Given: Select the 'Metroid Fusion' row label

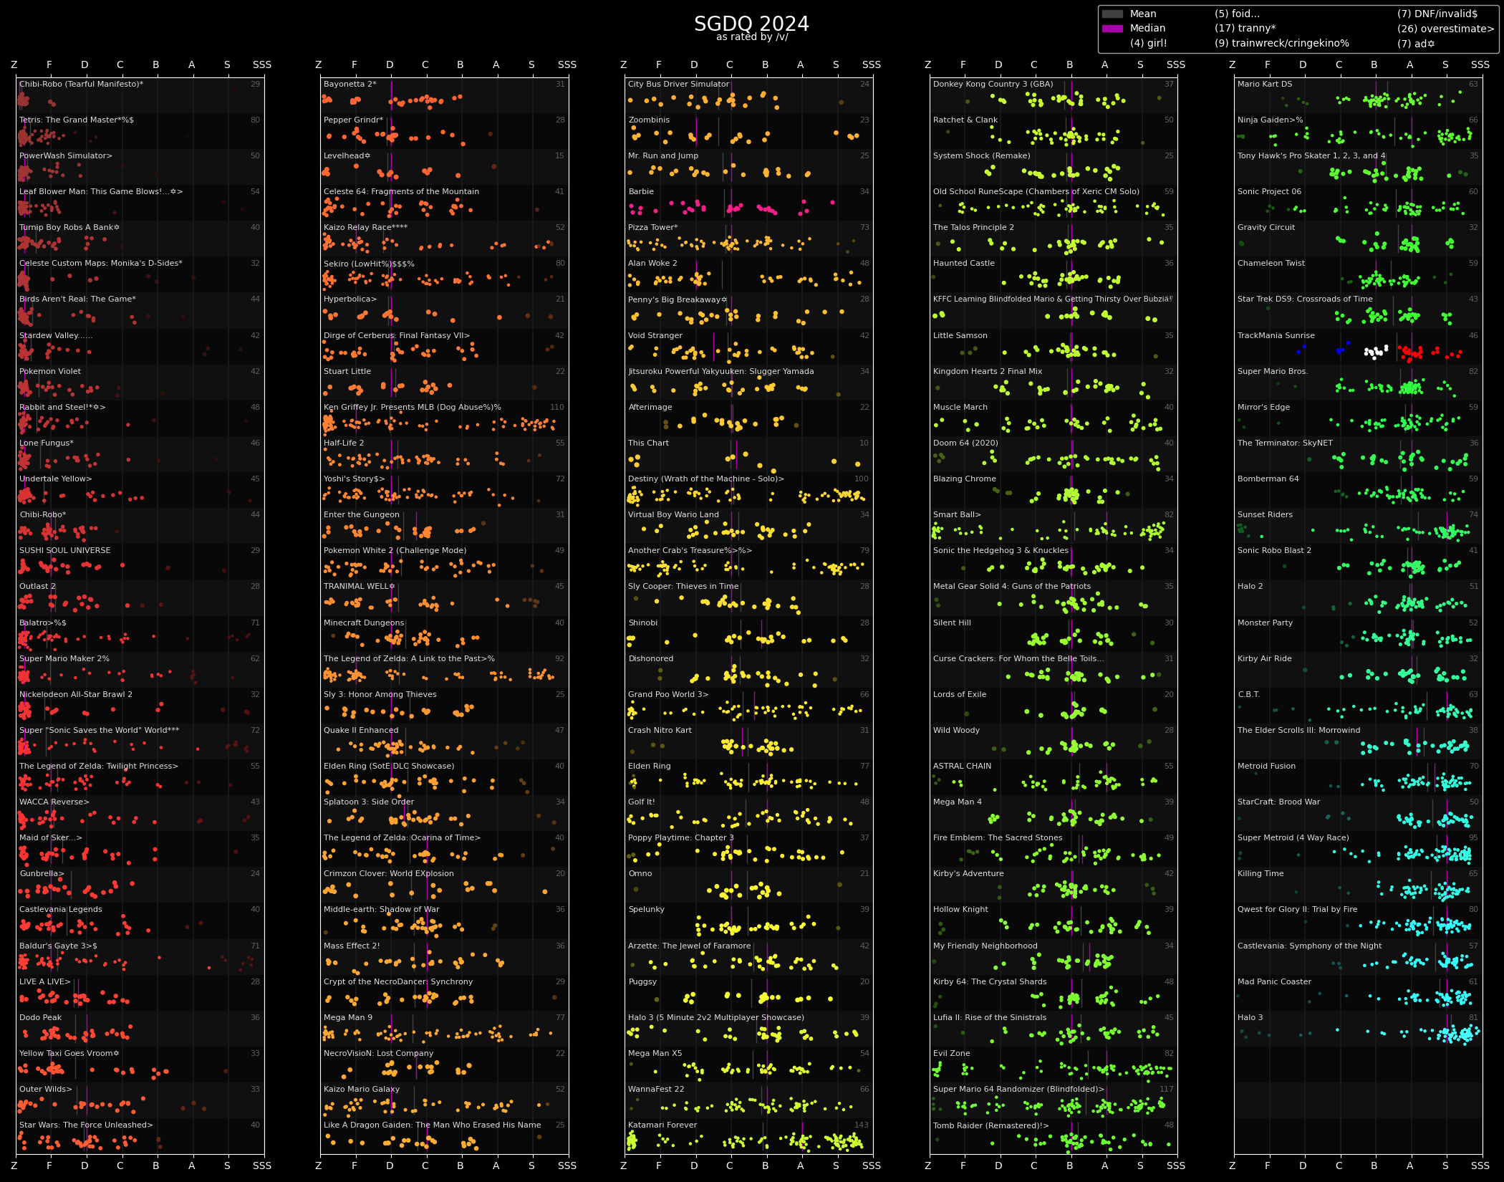Looking at the screenshot, I should click(1266, 766).
